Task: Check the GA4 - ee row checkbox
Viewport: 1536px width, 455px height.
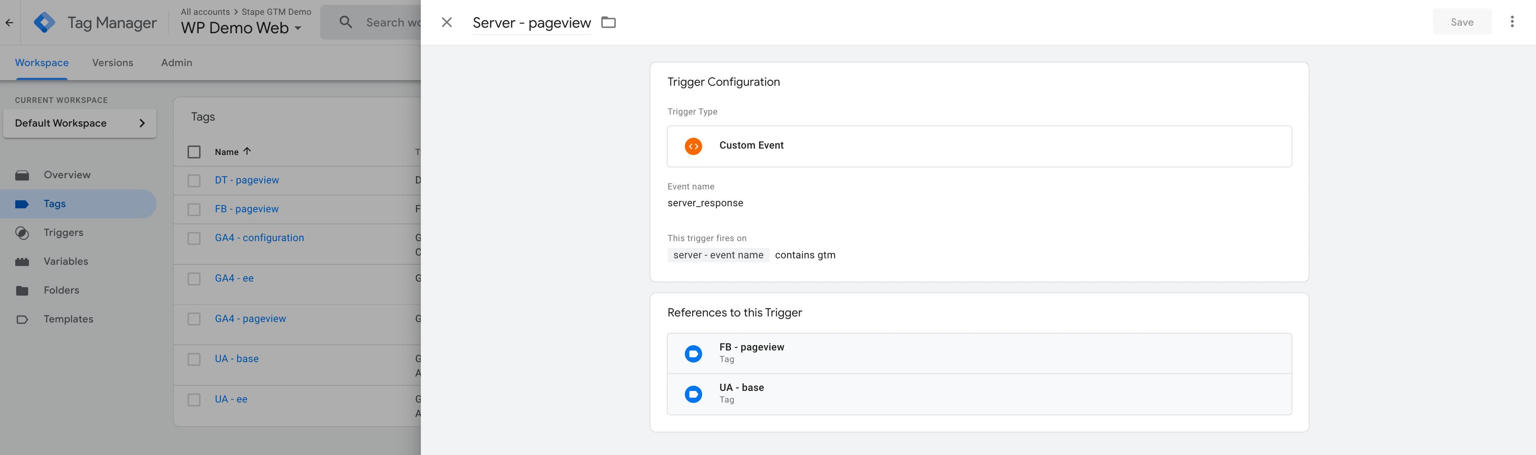Action: coord(194,279)
